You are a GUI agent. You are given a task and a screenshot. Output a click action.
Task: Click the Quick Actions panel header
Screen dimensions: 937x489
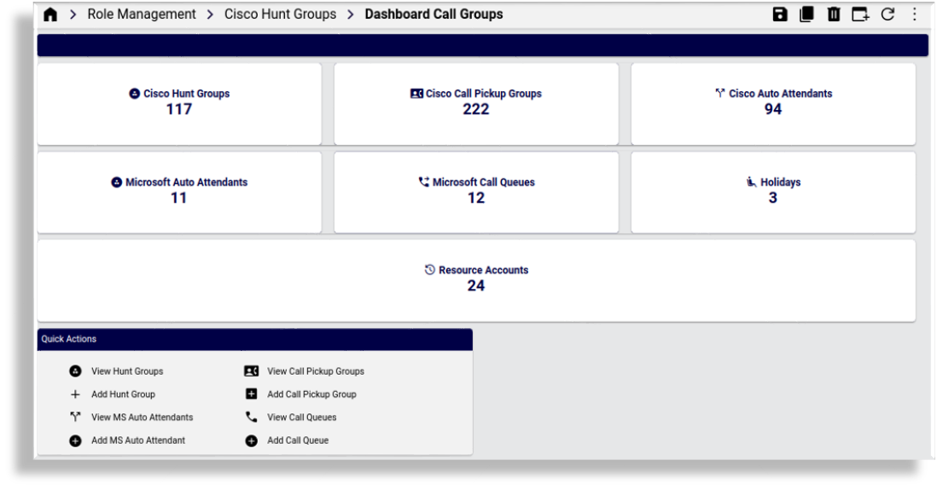(254, 339)
